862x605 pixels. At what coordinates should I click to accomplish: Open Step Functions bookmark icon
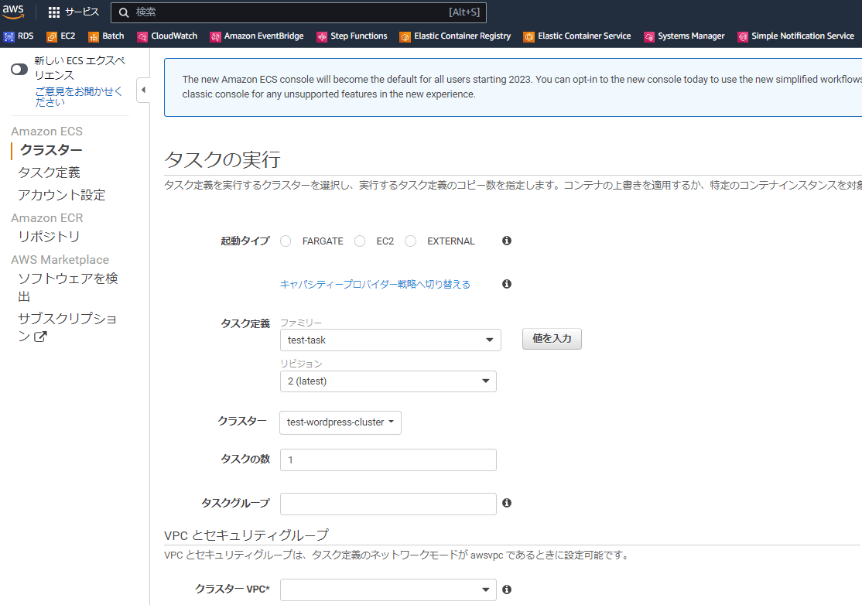[322, 36]
